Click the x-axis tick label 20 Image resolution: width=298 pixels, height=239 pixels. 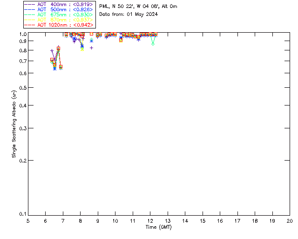tap(290, 221)
